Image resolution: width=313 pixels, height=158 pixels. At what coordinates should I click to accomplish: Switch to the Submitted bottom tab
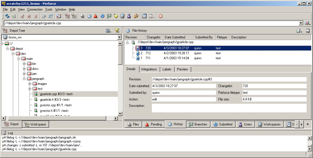coord(223,124)
